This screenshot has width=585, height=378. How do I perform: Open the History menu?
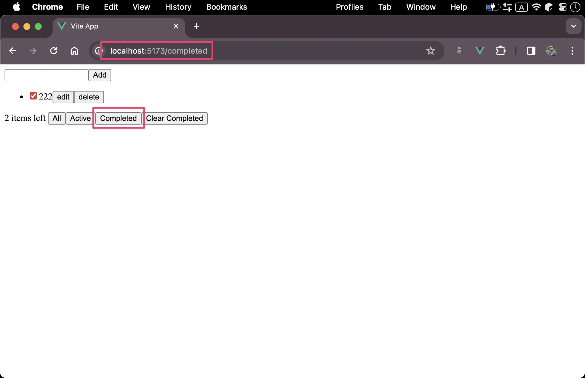click(177, 7)
